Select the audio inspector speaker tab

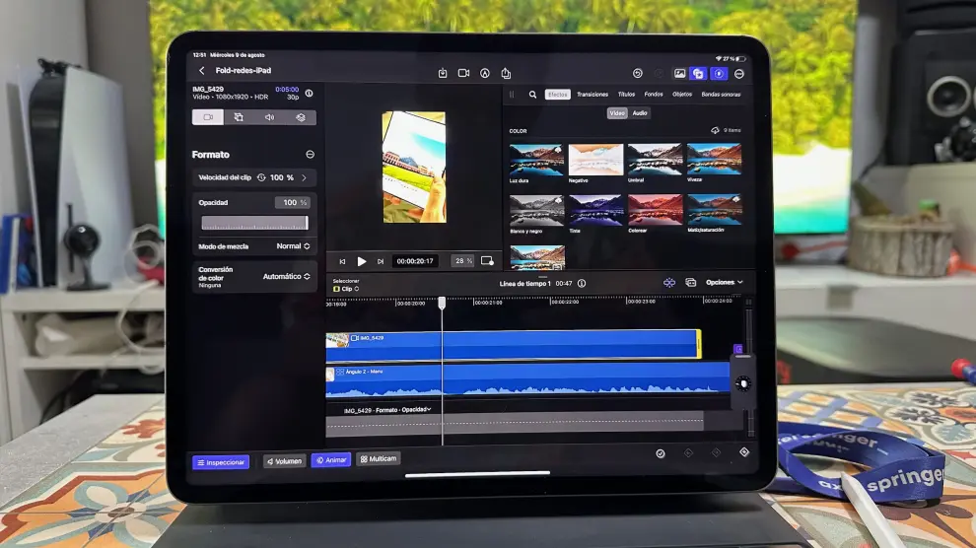(x=269, y=117)
